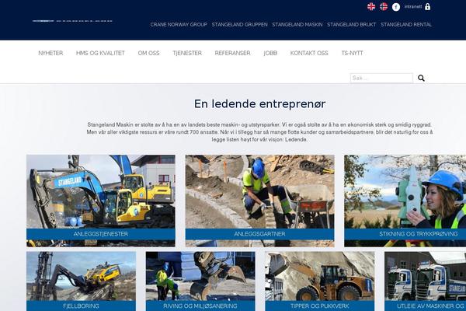Open the intranett link
This screenshot has width=466, height=311.
pos(413,6)
